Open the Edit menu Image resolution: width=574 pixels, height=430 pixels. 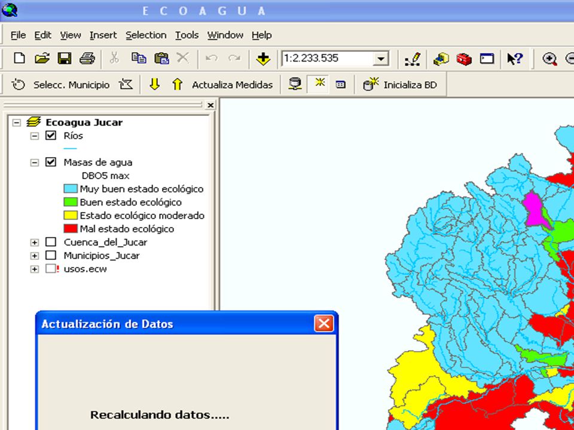pyautogui.click(x=43, y=35)
